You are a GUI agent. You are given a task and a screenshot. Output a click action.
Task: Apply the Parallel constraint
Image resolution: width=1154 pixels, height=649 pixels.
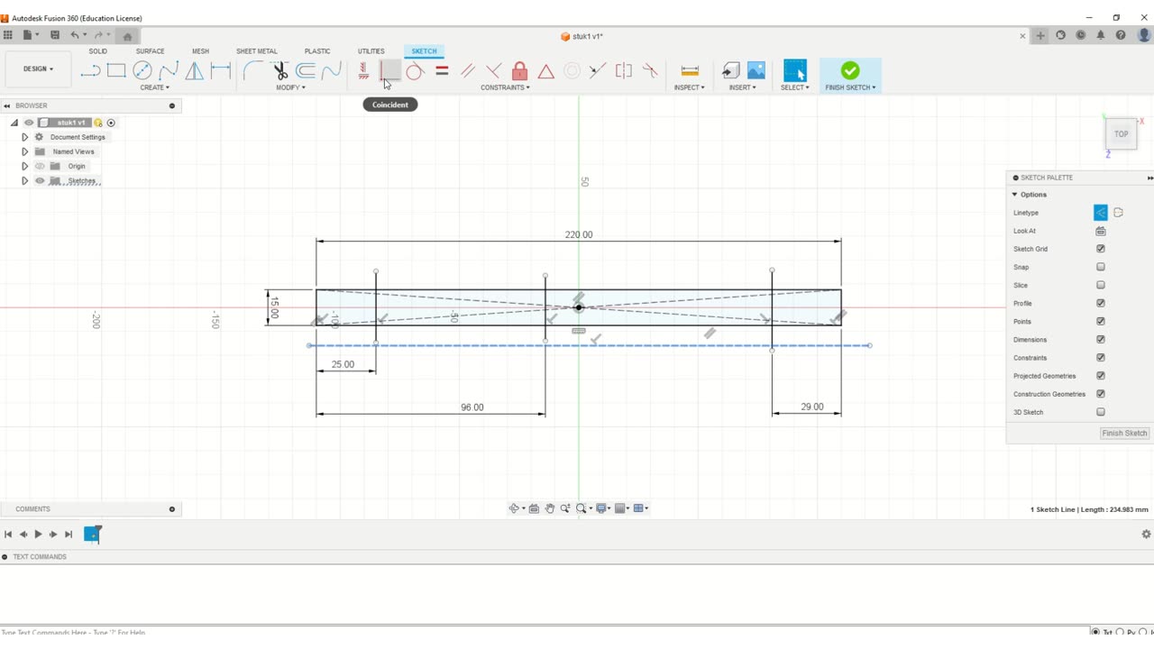point(468,71)
